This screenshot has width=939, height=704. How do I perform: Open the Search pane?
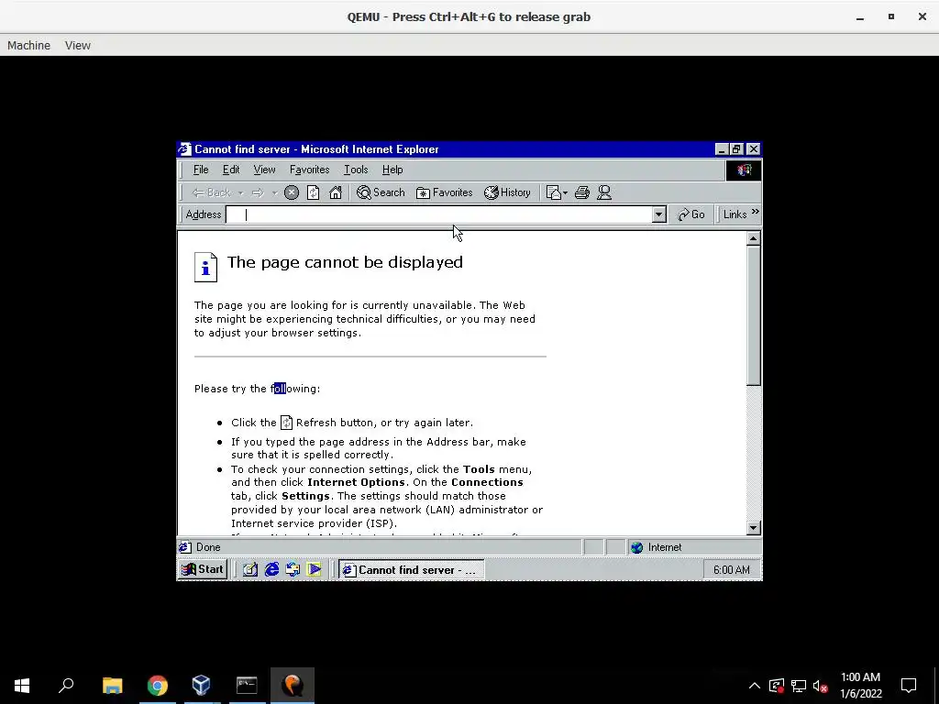tap(381, 192)
